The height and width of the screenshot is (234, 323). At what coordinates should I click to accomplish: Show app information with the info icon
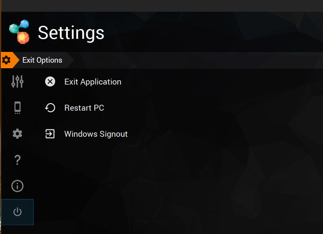click(17, 186)
